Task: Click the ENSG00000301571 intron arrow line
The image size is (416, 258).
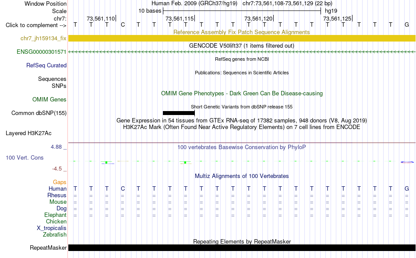Action: [242, 52]
